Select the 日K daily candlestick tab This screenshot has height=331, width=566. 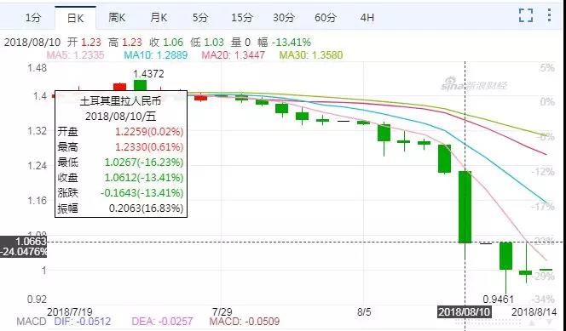click(76, 18)
